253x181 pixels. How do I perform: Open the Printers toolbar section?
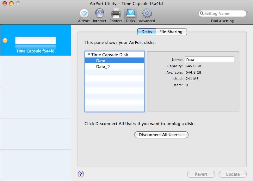click(x=116, y=16)
